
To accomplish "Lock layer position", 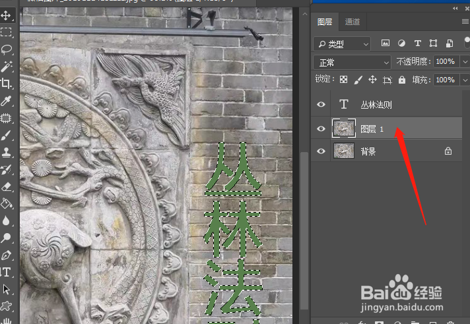I will point(372,80).
